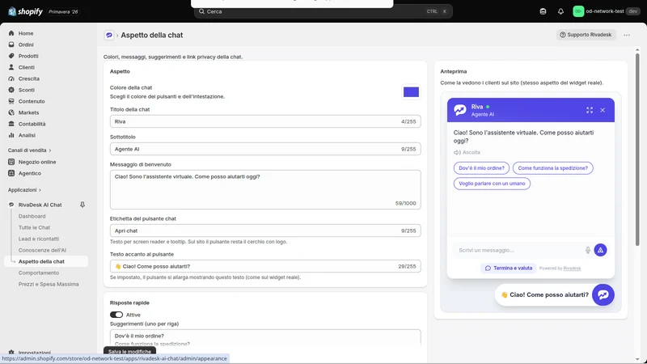This screenshot has width=647, height=364.
Task: Click round chat launcher icon in preview
Action: (x=603, y=294)
